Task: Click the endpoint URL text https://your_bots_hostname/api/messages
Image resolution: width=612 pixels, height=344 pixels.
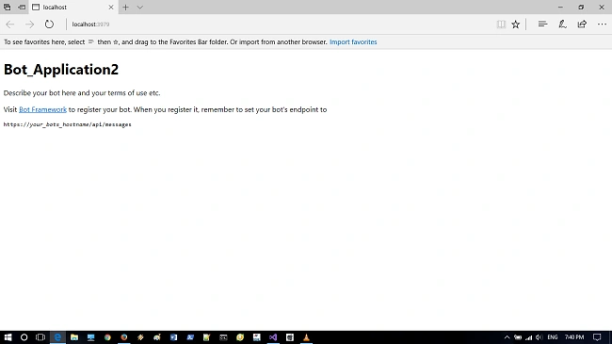Action: point(68,124)
